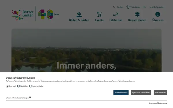
Task: Open the Erlebnisse menu item
Action: click(x=116, y=20)
